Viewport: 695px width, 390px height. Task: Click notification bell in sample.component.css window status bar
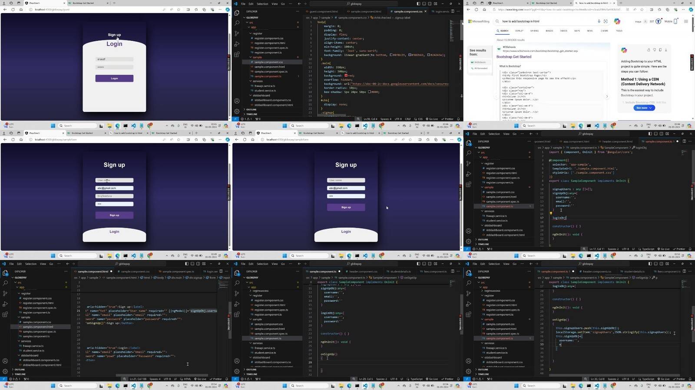458,119
